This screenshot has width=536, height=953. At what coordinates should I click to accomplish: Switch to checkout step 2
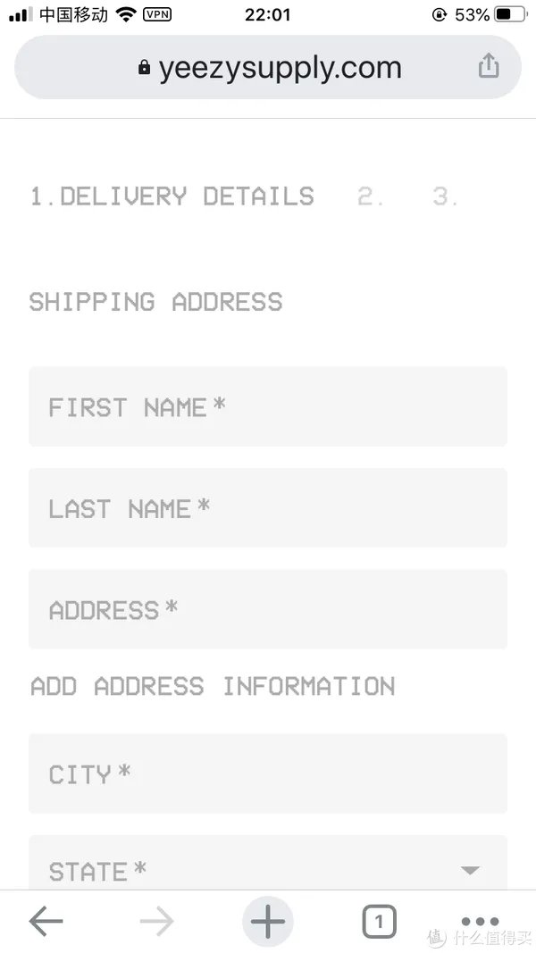pos(370,196)
